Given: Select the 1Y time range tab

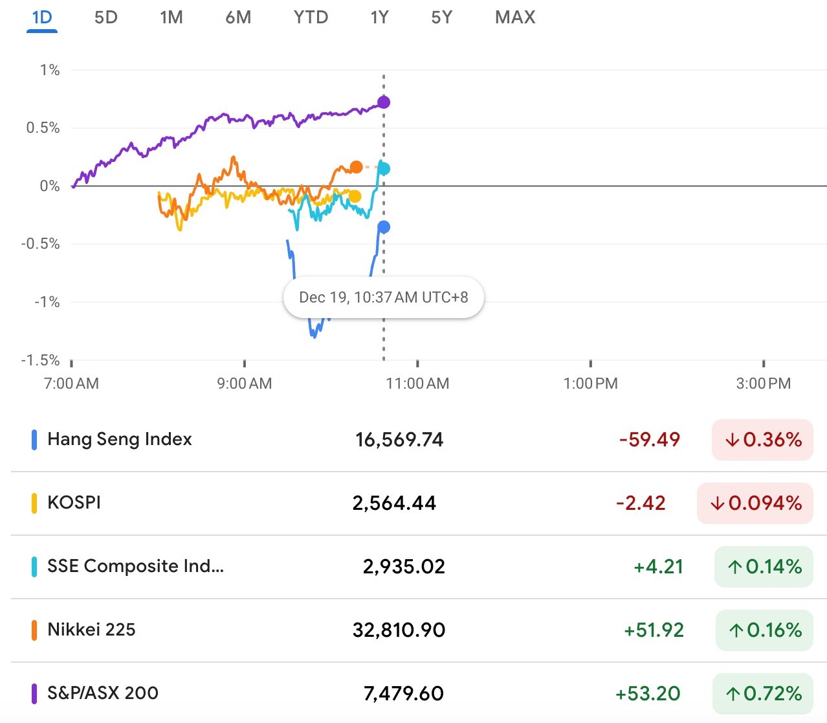Looking at the screenshot, I should pos(380,17).
